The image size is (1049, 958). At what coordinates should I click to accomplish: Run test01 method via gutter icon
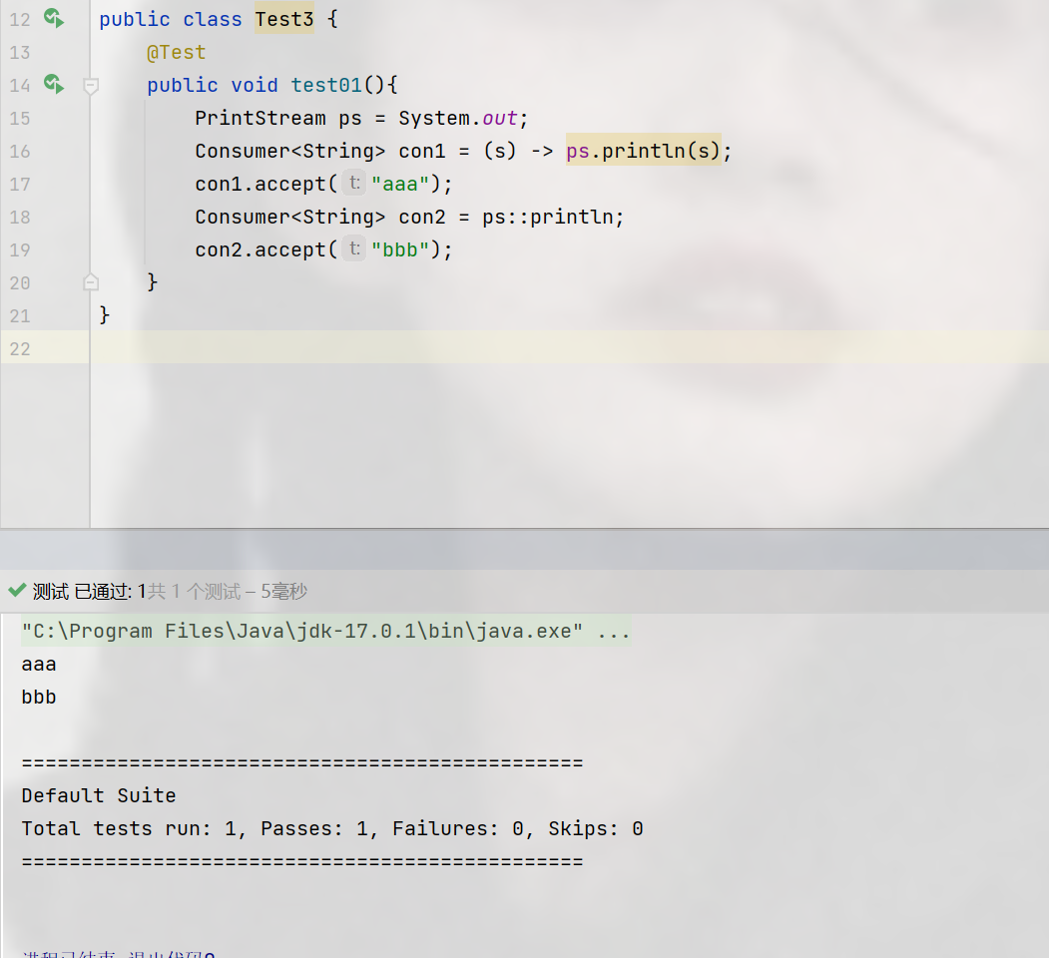point(54,84)
